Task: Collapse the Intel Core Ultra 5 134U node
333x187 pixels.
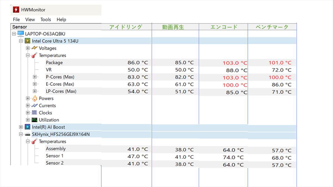Action: tap(21, 41)
